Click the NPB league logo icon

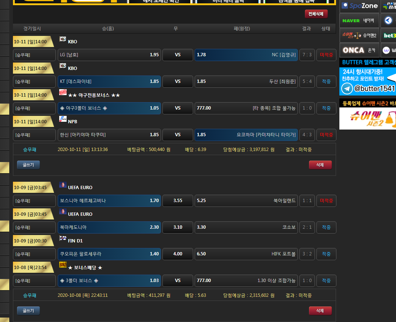(63, 119)
